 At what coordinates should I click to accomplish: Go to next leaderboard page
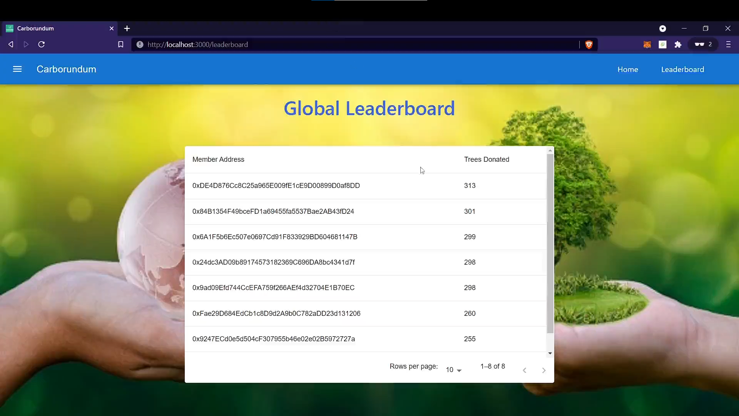(x=543, y=370)
